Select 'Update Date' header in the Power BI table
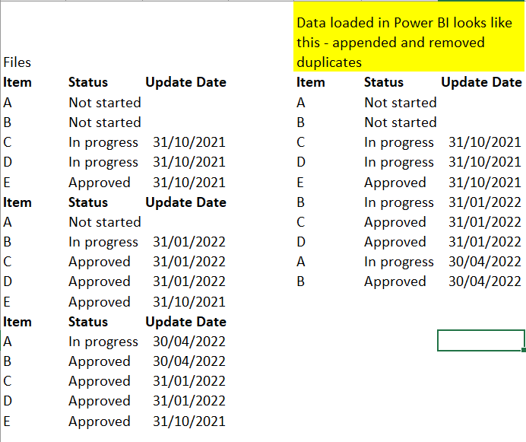526x442 pixels. tap(481, 82)
